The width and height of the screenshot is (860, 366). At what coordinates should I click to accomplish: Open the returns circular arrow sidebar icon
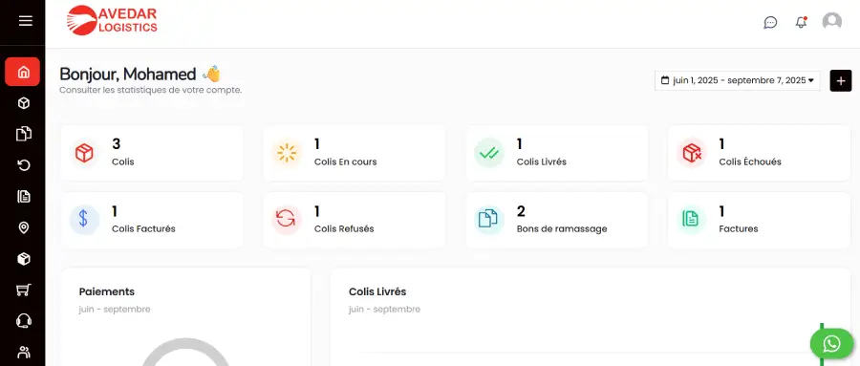(24, 165)
